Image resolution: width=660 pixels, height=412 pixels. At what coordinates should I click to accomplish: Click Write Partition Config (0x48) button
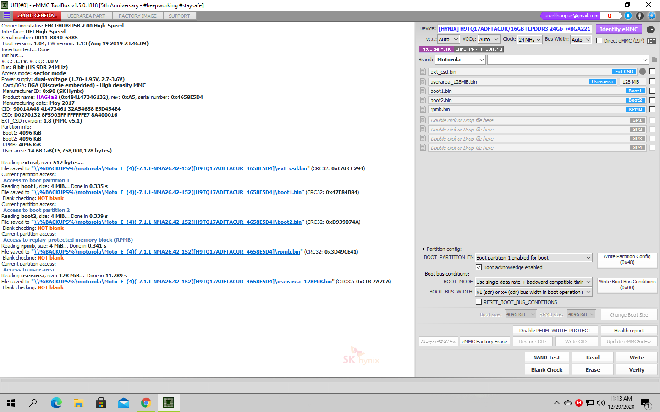click(x=627, y=260)
